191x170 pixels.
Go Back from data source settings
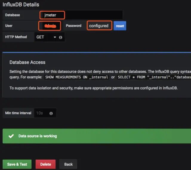point(68,164)
